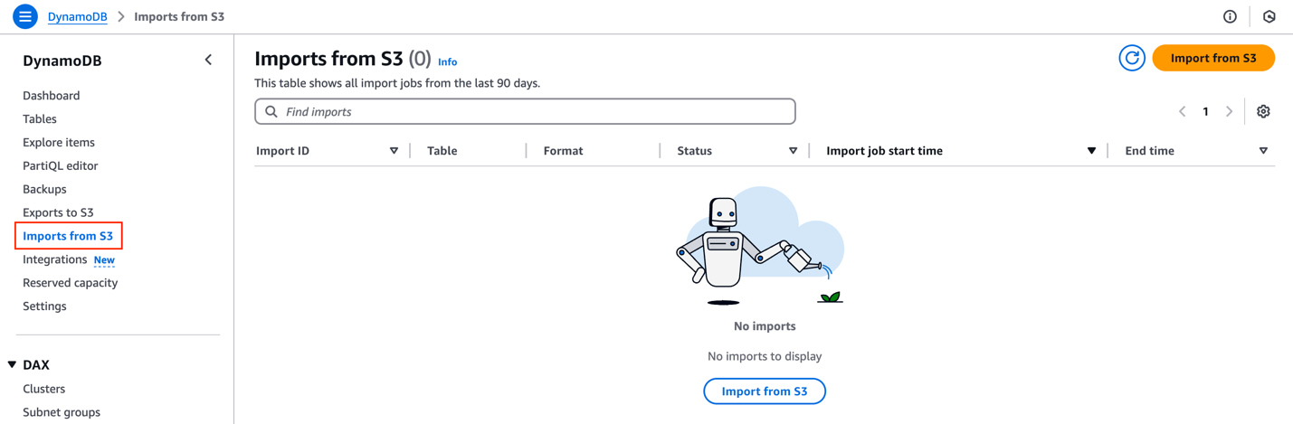Sort by End time column arrow
Viewport: 1293px width, 424px height.
[x=1263, y=151]
